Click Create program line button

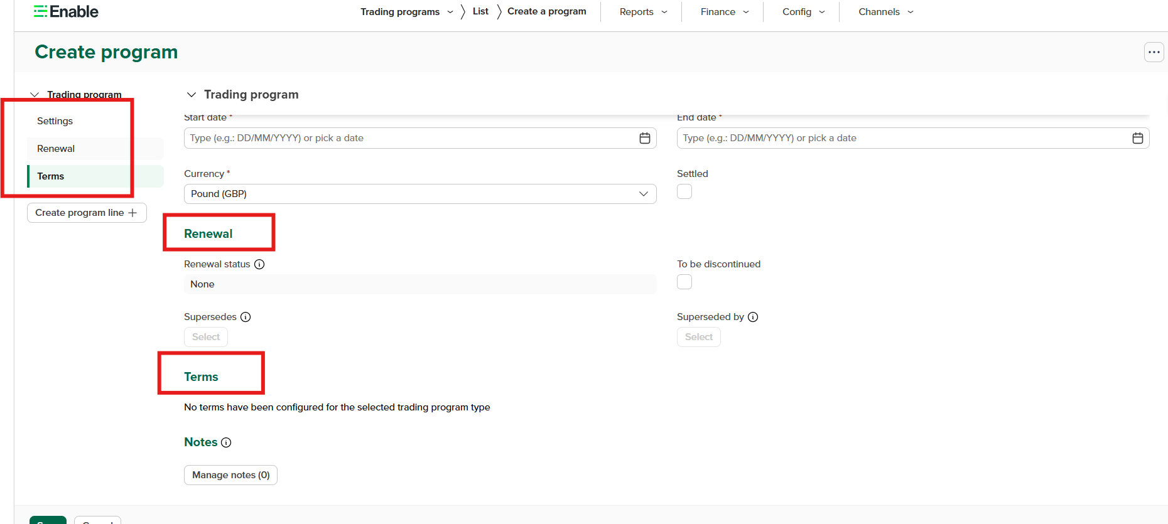[87, 213]
